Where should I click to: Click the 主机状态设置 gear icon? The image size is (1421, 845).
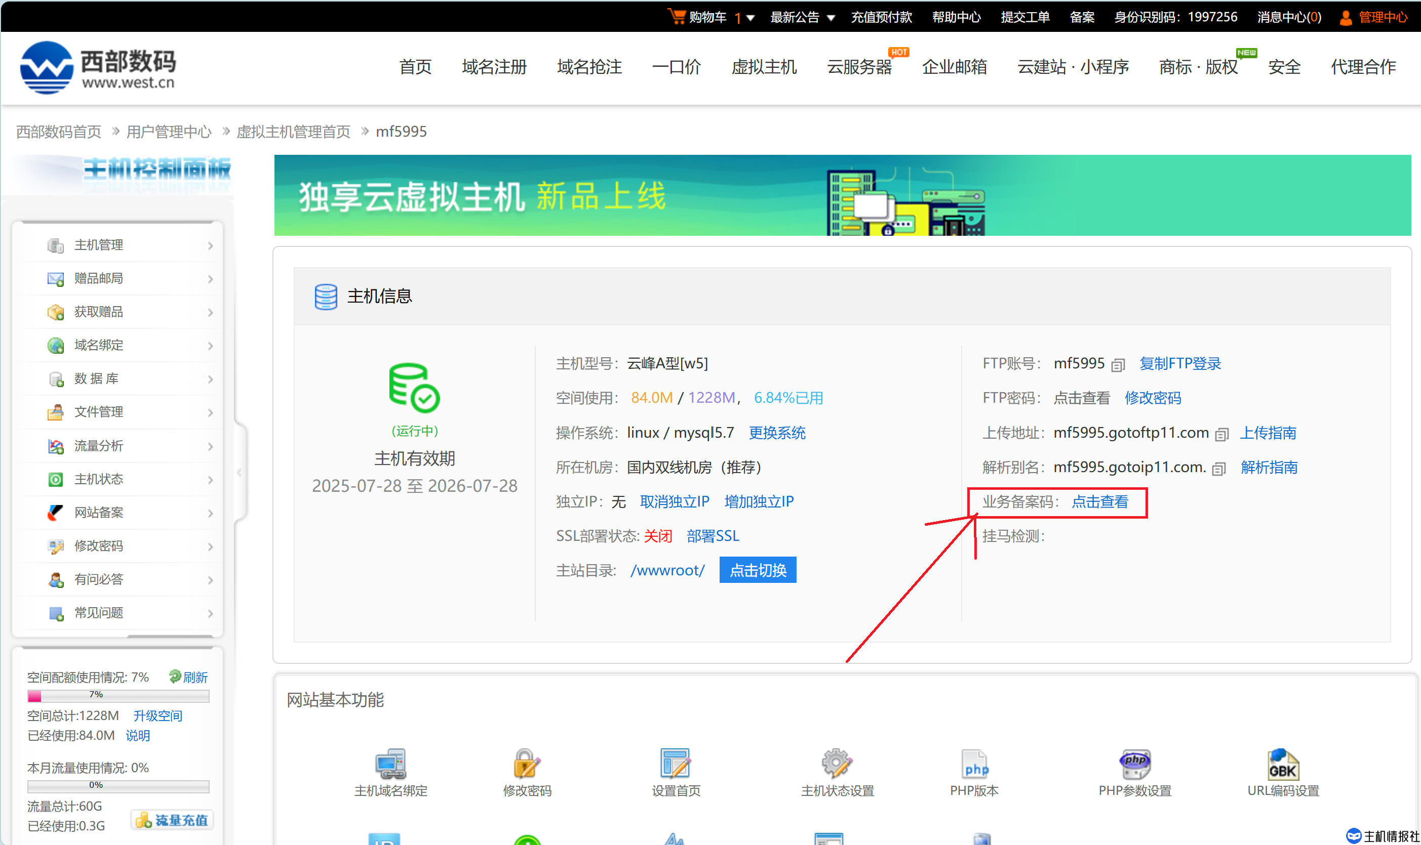(x=837, y=764)
